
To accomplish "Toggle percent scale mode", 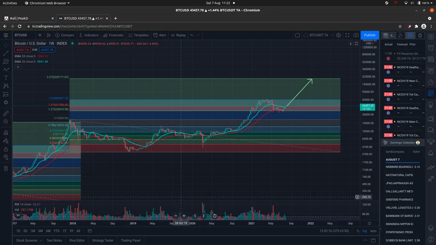I will point(358,231).
